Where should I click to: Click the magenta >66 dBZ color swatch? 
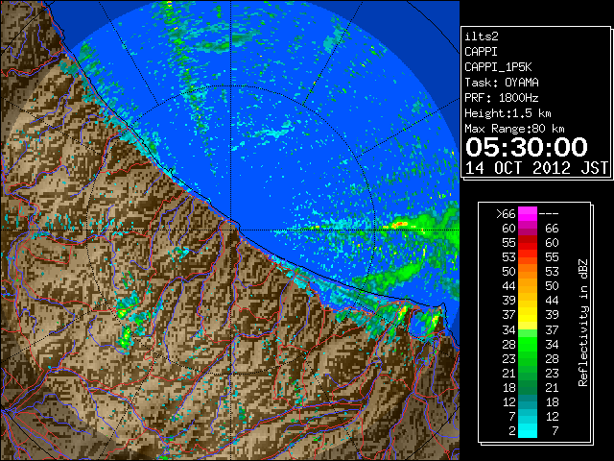528,213
